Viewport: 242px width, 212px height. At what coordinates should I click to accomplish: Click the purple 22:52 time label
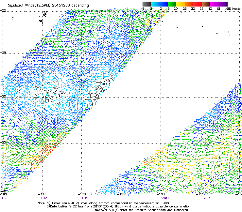(208, 198)
